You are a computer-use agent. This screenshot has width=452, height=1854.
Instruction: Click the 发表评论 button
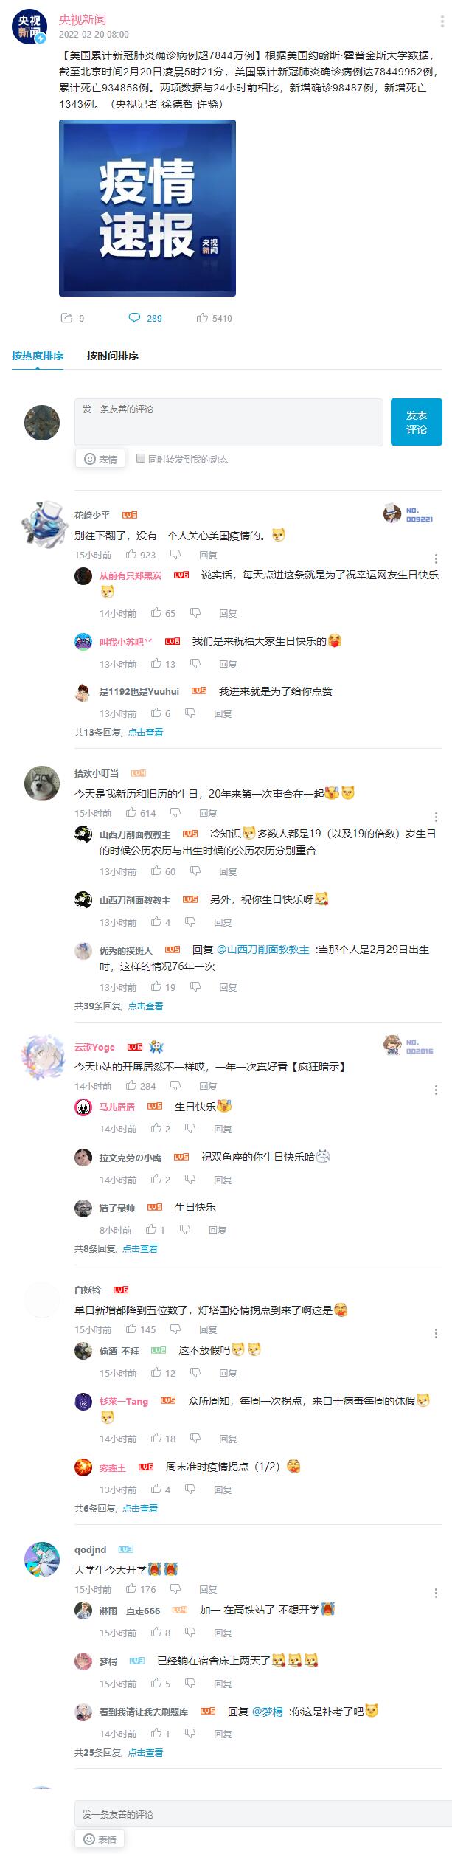coord(417,422)
